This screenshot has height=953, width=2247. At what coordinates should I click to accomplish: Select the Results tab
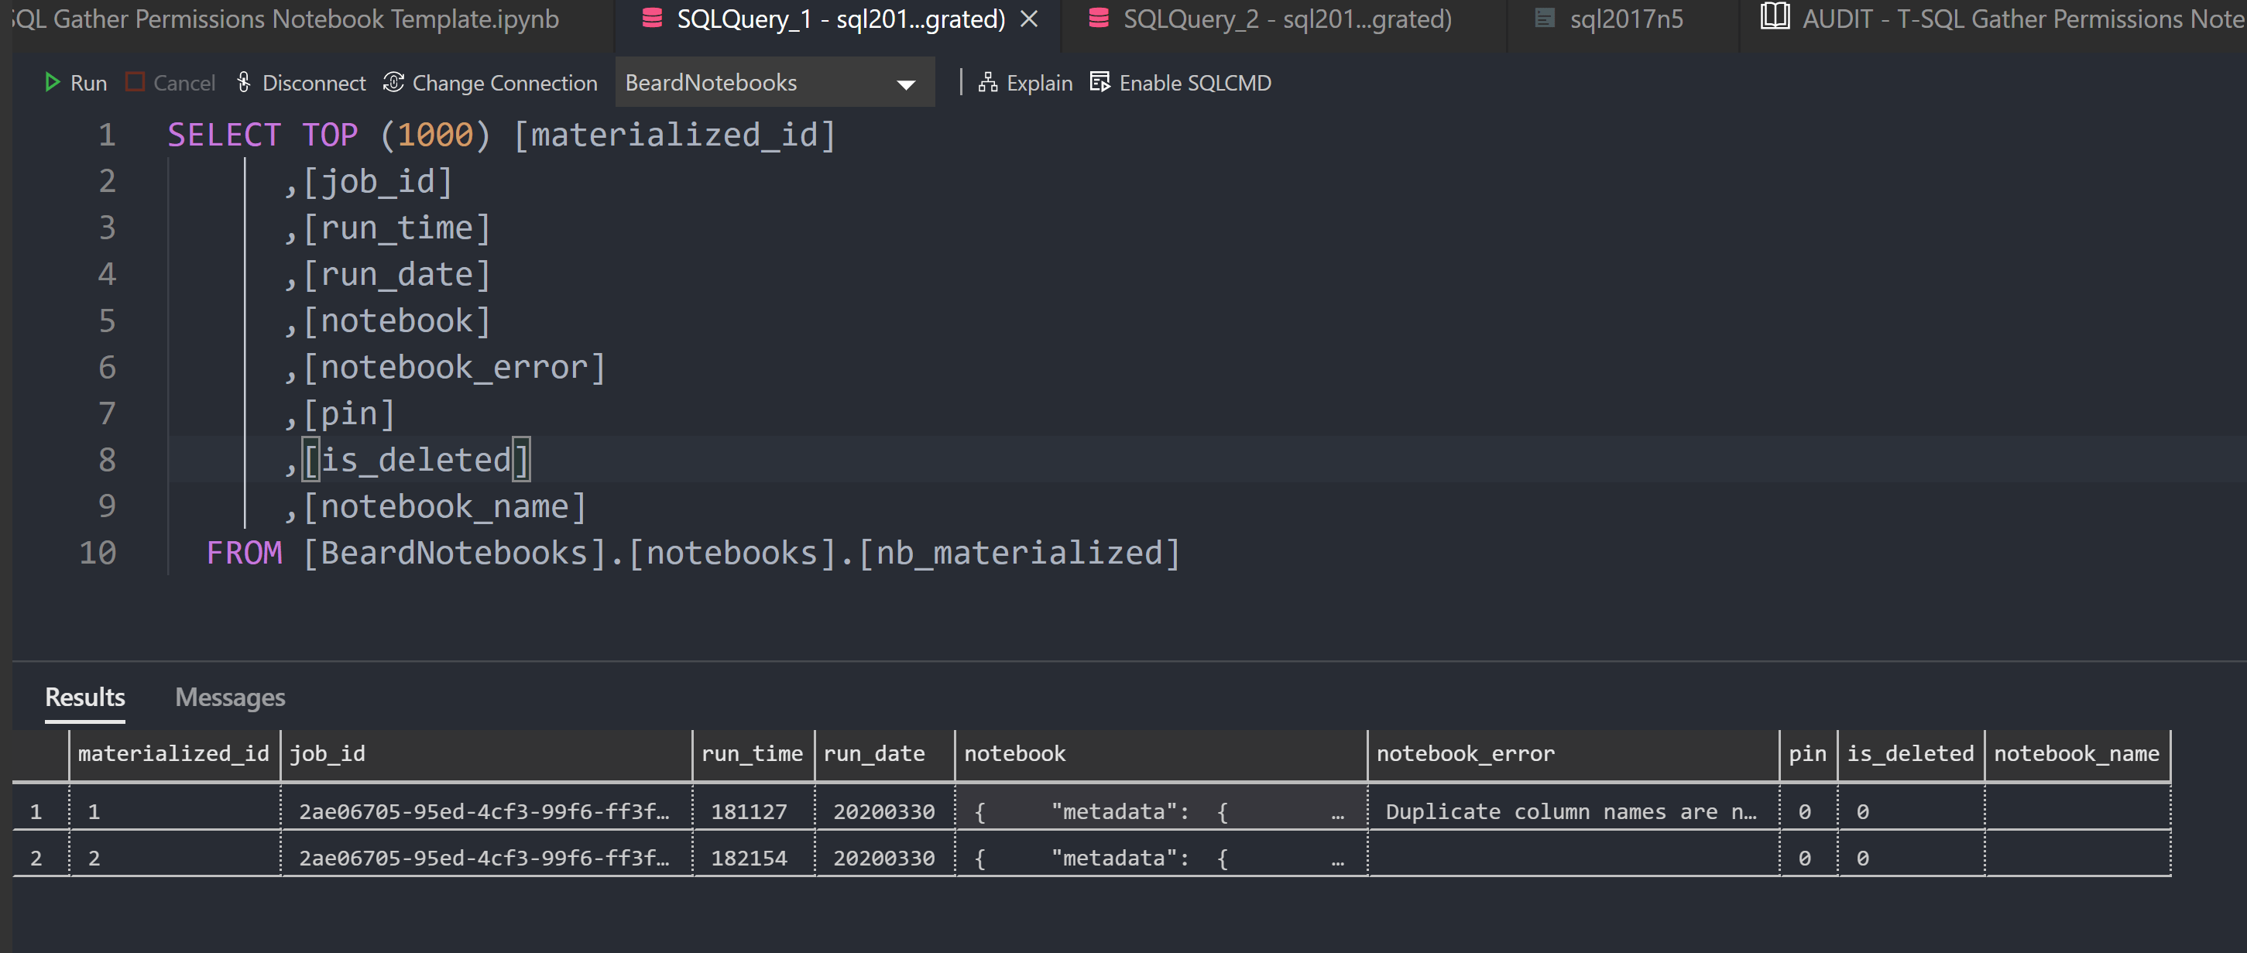point(84,697)
